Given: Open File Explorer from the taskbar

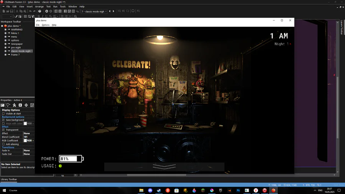Looking at the screenshot, I should 141,191.
